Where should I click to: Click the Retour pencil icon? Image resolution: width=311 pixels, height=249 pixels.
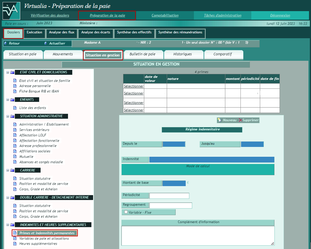click(x=5, y=43)
